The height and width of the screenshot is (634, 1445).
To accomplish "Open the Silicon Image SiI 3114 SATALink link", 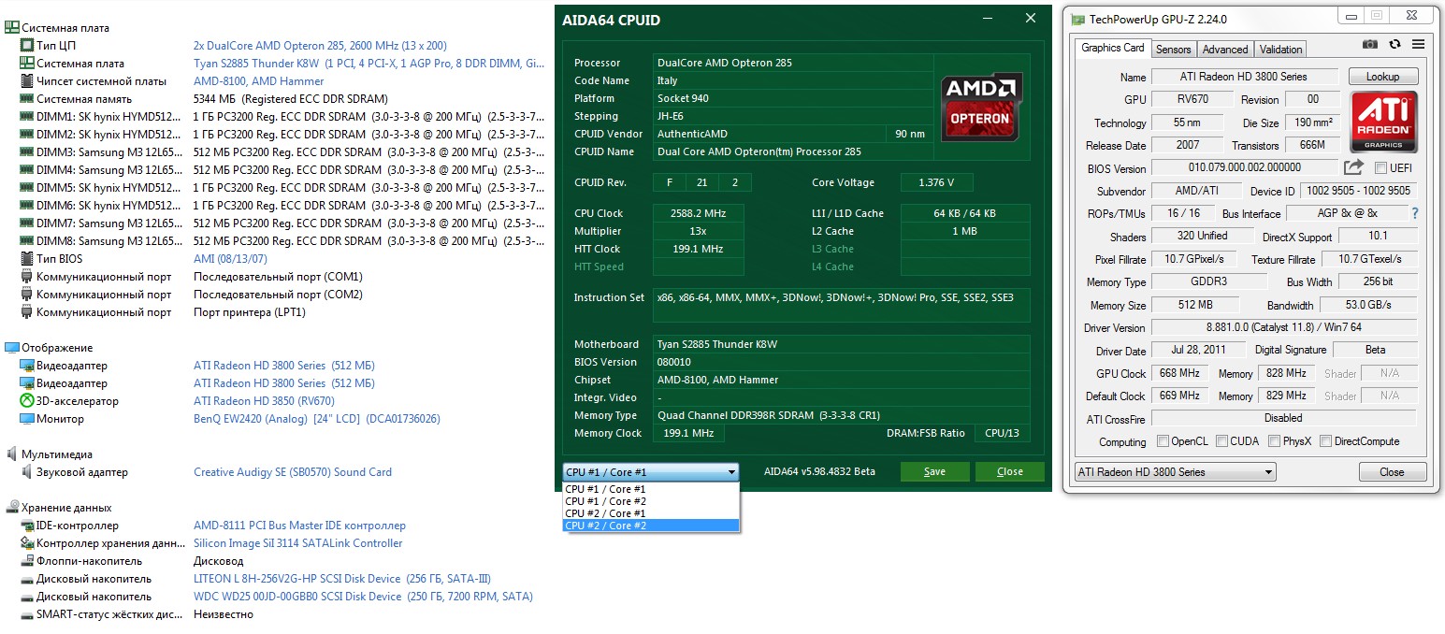I will tap(297, 543).
